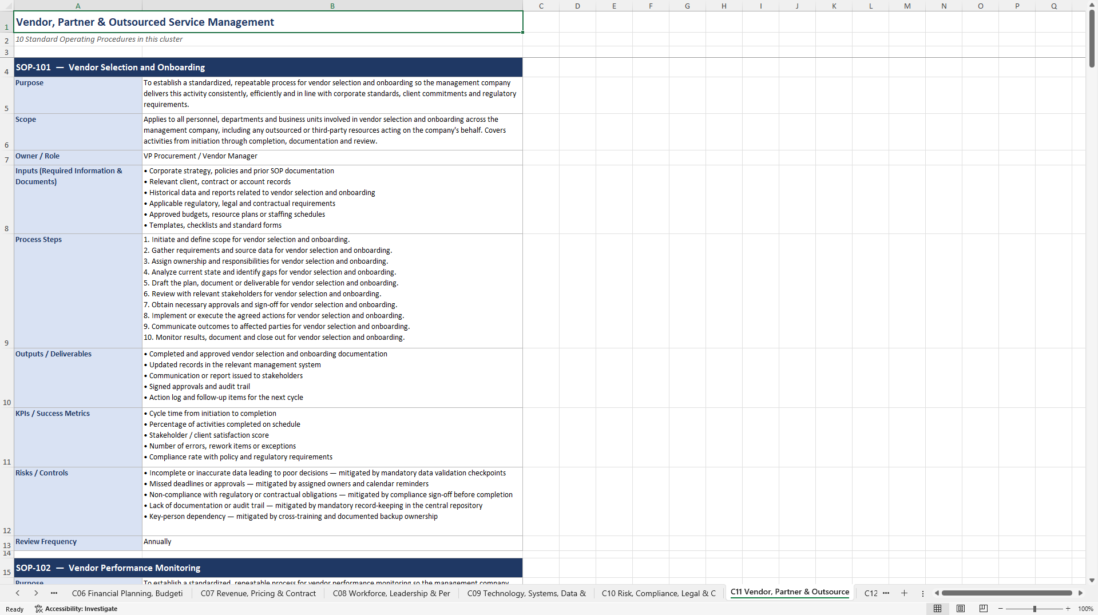Select the 'Annually' cell
The image size is (1098, 615).
click(x=332, y=543)
